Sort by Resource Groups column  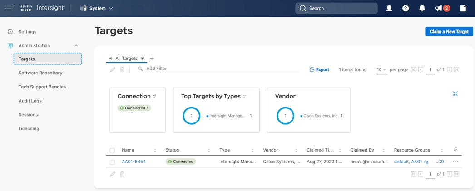(442, 150)
